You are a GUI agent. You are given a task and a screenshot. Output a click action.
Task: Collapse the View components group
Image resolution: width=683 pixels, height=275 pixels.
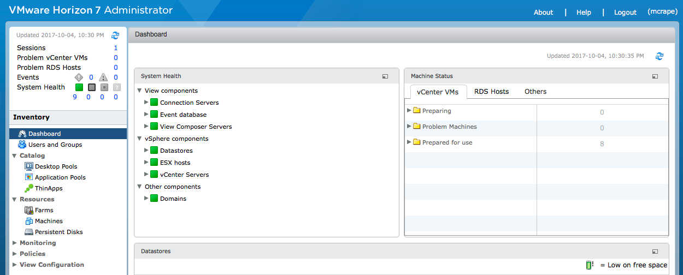point(140,91)
